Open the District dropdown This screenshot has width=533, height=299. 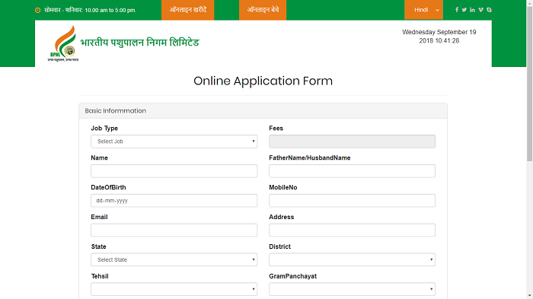352,259
